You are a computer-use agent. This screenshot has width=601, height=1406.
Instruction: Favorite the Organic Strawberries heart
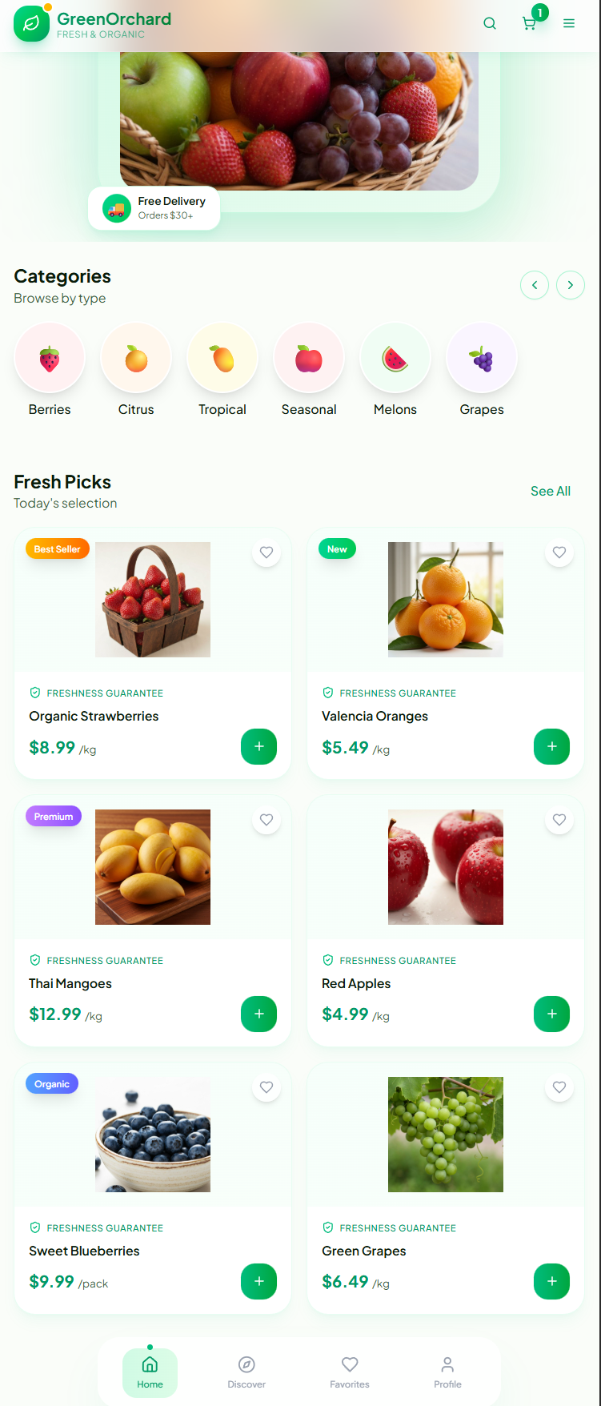pyautogui.click(x=266, y=552)
